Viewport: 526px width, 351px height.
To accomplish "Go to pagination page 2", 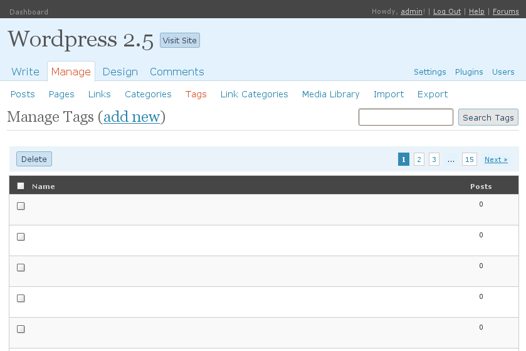I will (419, 159).
